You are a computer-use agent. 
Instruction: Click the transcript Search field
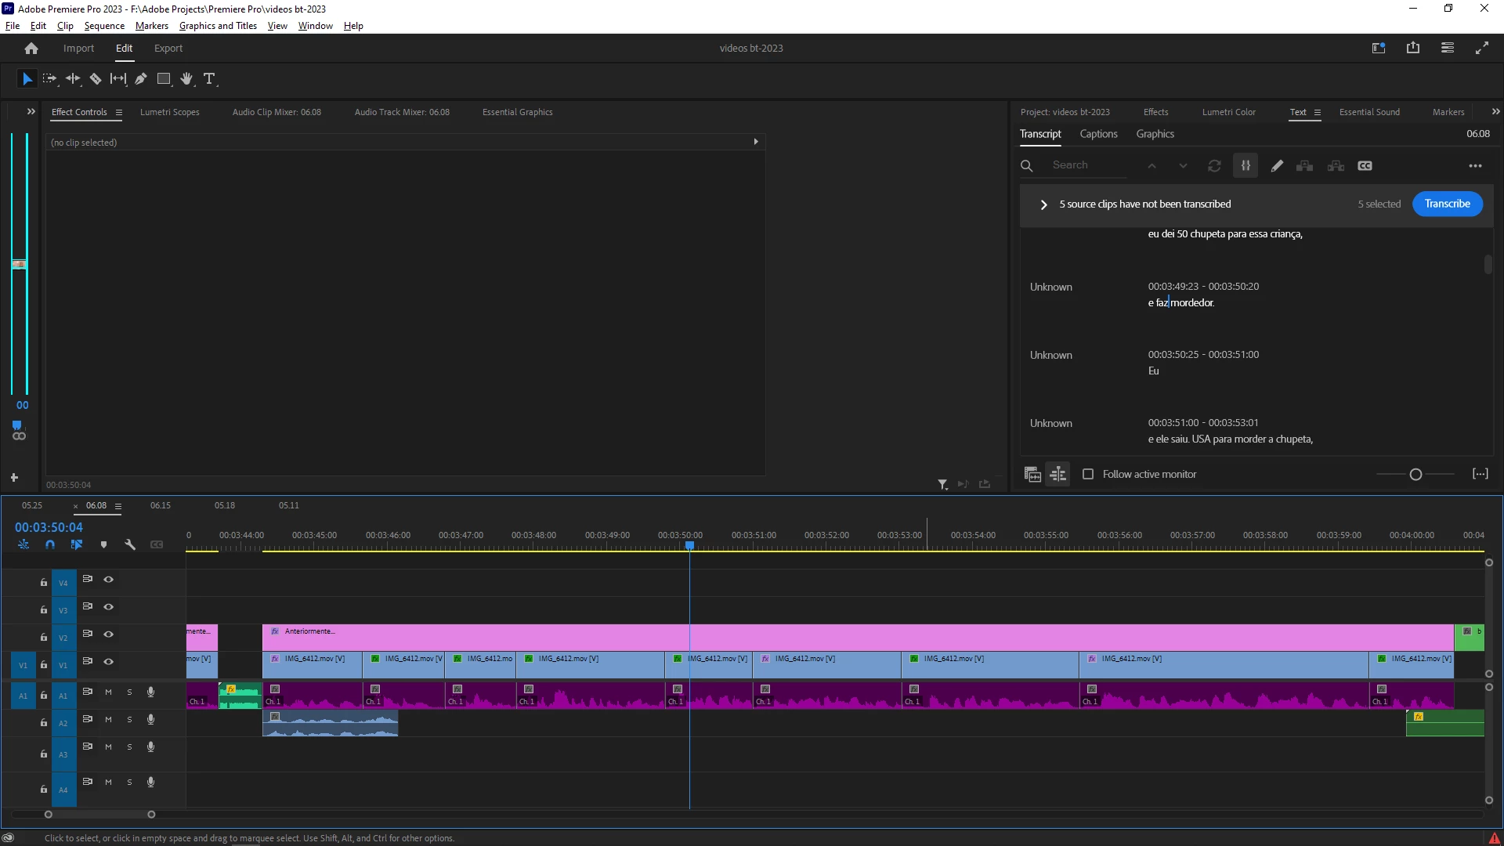[x=1085, y=165]
